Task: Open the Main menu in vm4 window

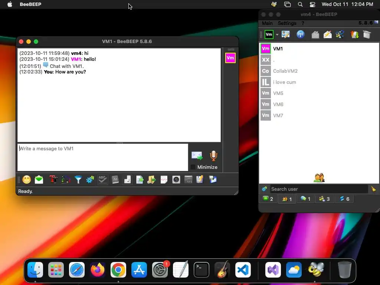Action: [267, 23]
